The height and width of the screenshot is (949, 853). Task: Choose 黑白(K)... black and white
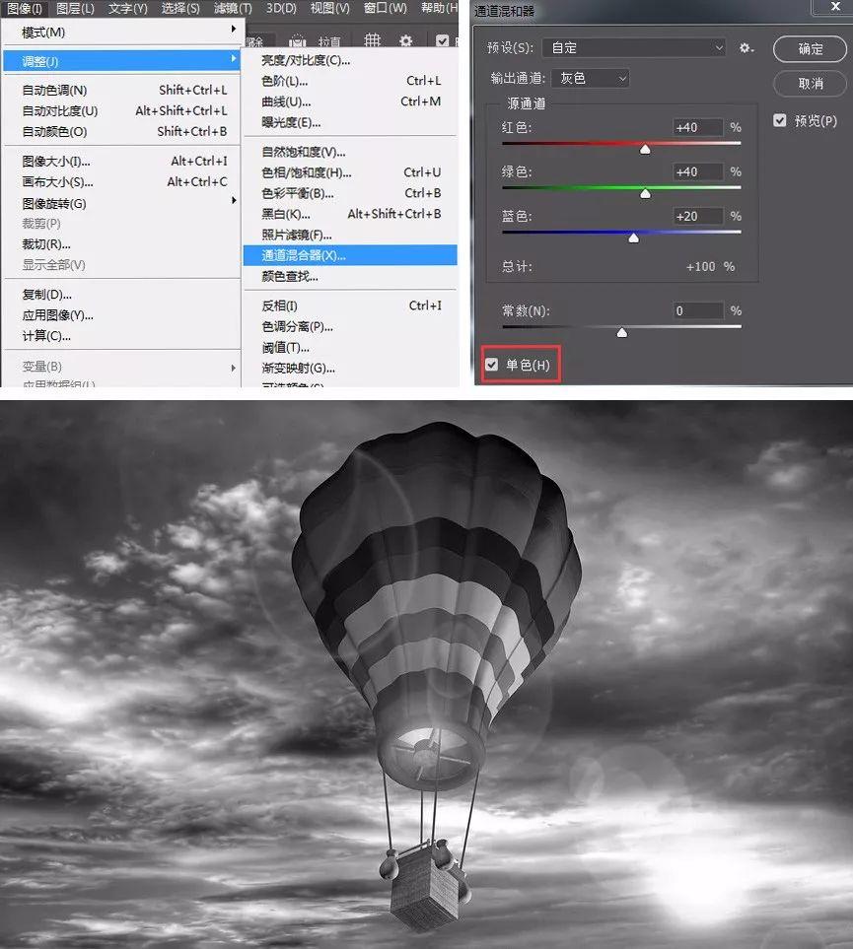coord(350,214)
